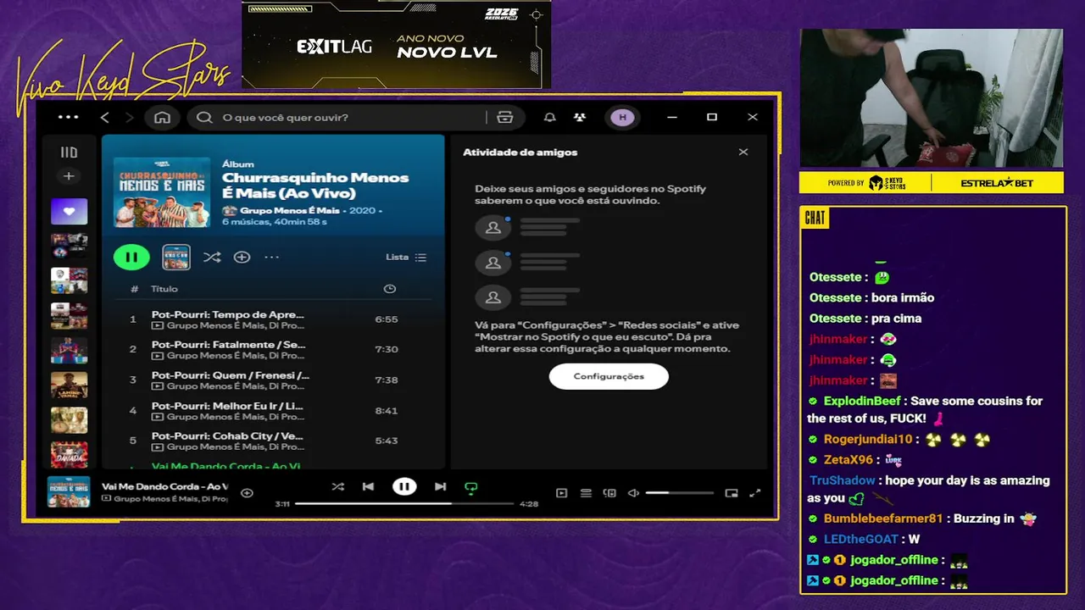This screenshot has height=610, width=1085.
Task: Save album to library with plus circle
Action: (242, 257)
